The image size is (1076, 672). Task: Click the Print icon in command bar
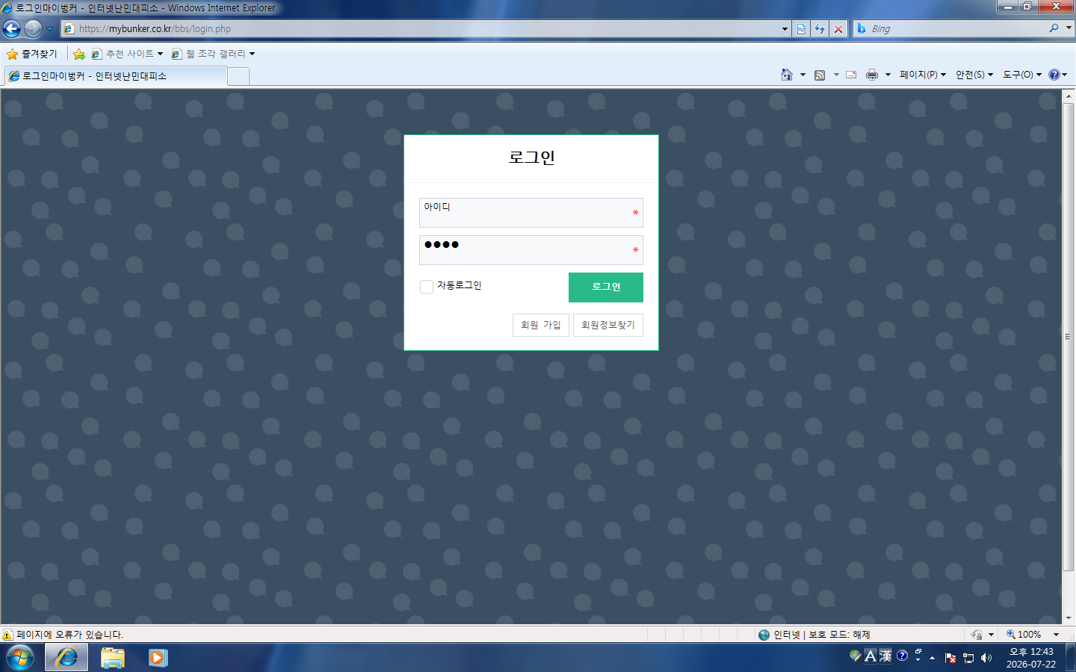[x=872, y=75]
